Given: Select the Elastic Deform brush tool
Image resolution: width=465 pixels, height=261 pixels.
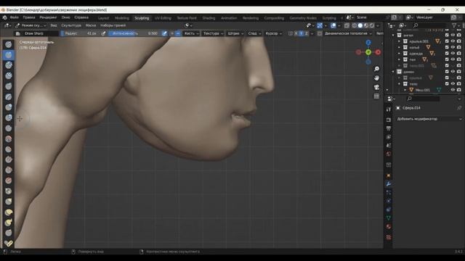Looking at the screenshot, I should point(9,212).
